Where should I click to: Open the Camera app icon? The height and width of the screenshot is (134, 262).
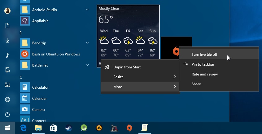pos(25,109)
